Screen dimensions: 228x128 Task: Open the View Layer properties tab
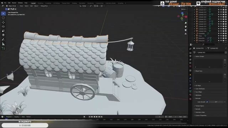(190, 59)
